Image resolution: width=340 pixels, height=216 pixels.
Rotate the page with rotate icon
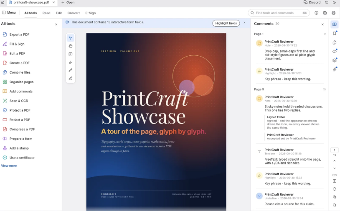pyautogui.click(x=335, y=189)
